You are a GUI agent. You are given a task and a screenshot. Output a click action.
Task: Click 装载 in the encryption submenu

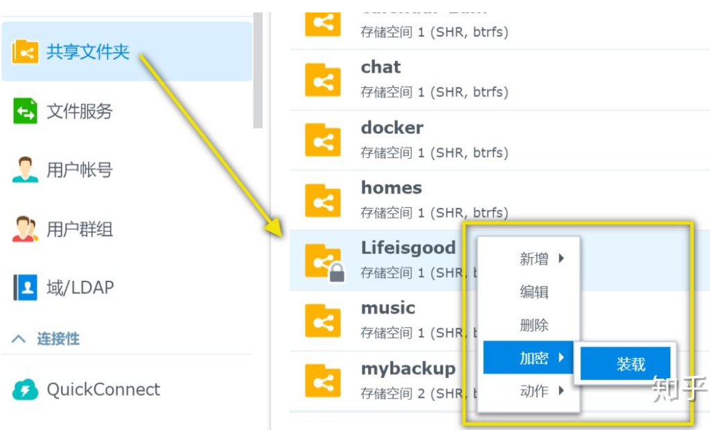click(x=625, y=363)
